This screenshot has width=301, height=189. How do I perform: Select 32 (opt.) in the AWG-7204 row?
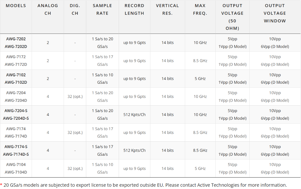pos(75,97)
